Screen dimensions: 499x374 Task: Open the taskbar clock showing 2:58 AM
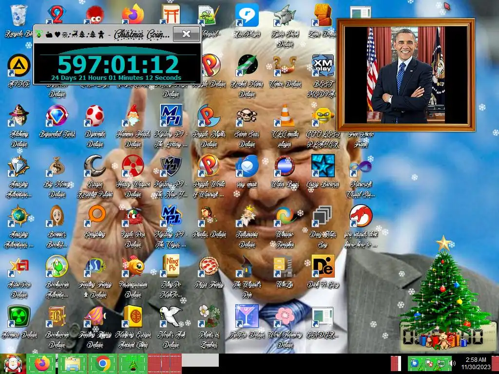tap(476, 363)
